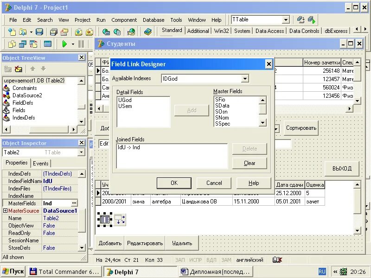Click OK in Field Link Designer

pos(174,183)
